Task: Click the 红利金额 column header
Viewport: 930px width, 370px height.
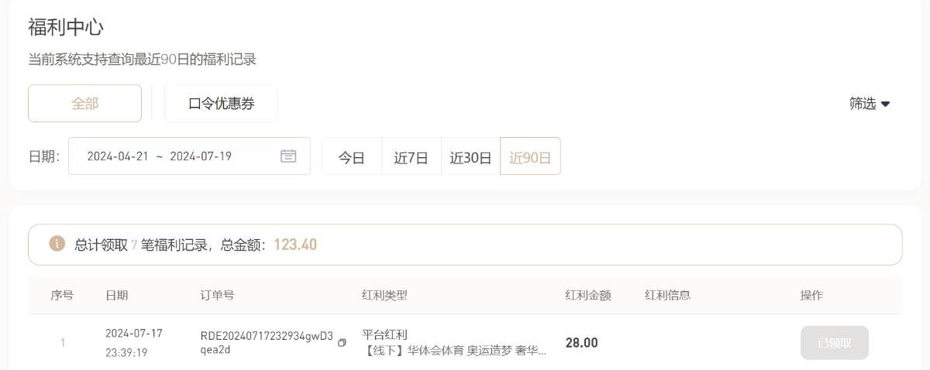Action: point(588,296)
